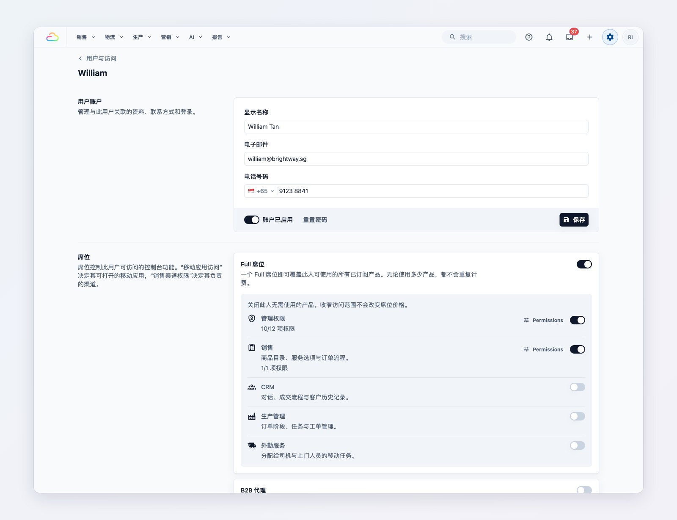
Task: Click the 搜索 search box
Action: [479, 37]
